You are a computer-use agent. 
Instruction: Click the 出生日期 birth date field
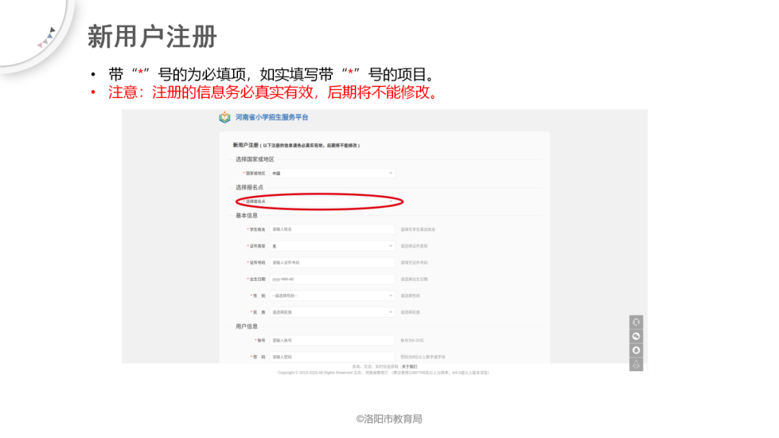[332, 279]
